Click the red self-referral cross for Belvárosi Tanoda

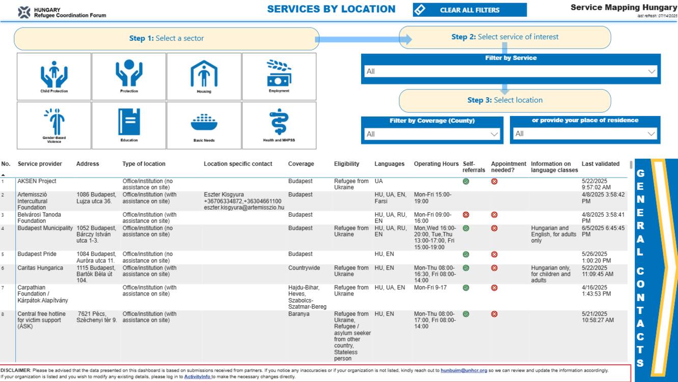coord(466,215)
